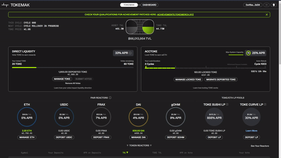Click See Your Reactors
This screenshot has height=158, width=281.
pos(260,146)
